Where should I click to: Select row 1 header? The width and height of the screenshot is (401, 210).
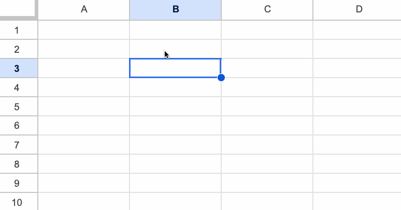pos(17,30)
